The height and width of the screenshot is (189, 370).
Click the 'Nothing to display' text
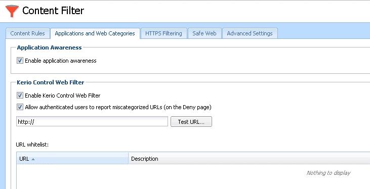(x=328, y=173)
